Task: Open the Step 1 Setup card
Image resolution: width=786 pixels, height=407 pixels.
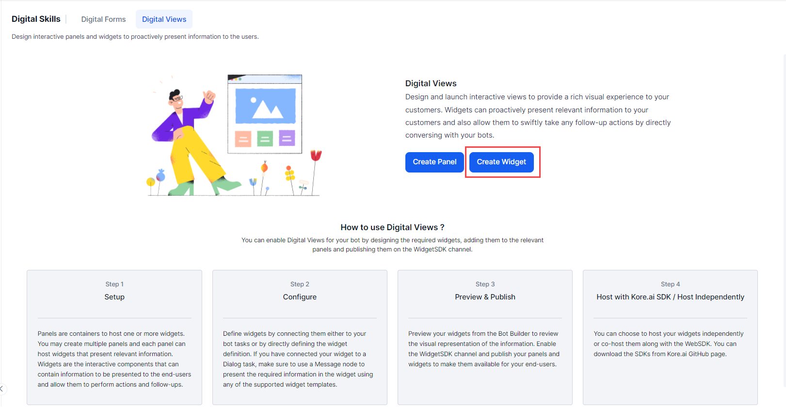Action: coord(114,337)
